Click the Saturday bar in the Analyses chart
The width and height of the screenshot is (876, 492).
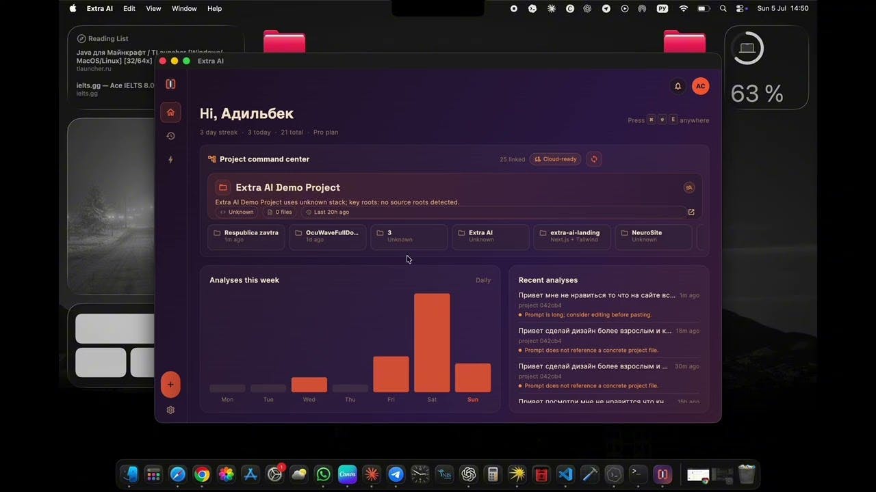[x=432, y=343]
